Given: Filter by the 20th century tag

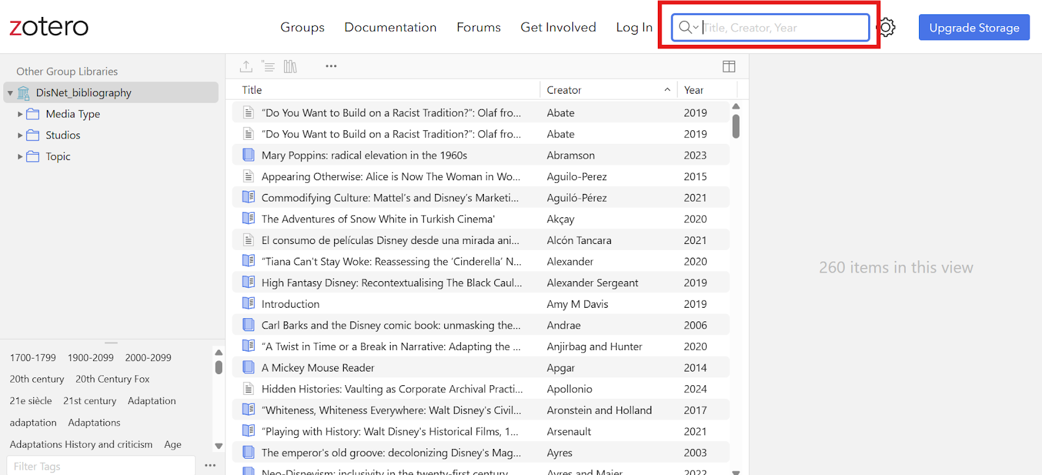Looking at the screenshot, I should coord(37,379).
